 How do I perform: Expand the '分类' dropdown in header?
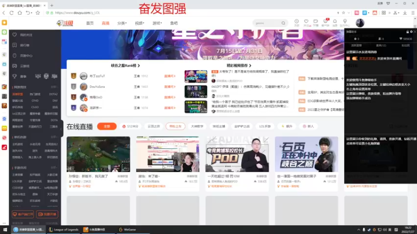(x=122, y=23)
